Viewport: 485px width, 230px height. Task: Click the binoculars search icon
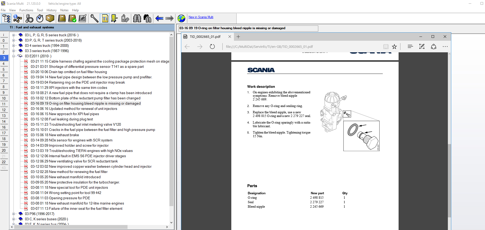(x=137, y=18)
